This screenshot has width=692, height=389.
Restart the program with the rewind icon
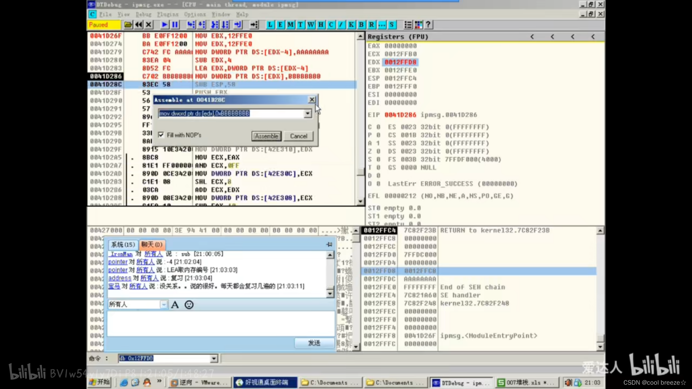point(138,25)
